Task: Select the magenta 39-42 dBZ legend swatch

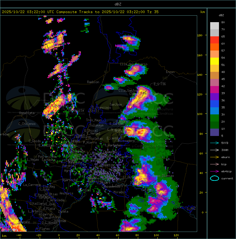Action: point(214,90)
